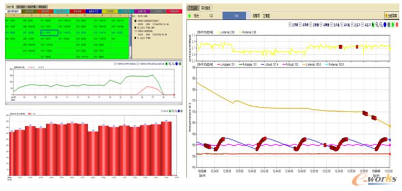This screenshot has width=402, height=191.
Task: Click the blue circle icon in right chart toolbar
Action: [x=385, y=25]
